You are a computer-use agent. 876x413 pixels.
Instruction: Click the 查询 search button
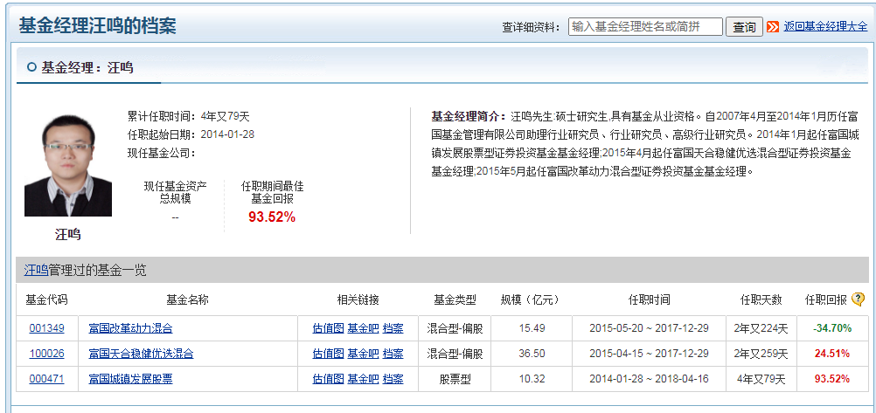[x=744, y=27]
